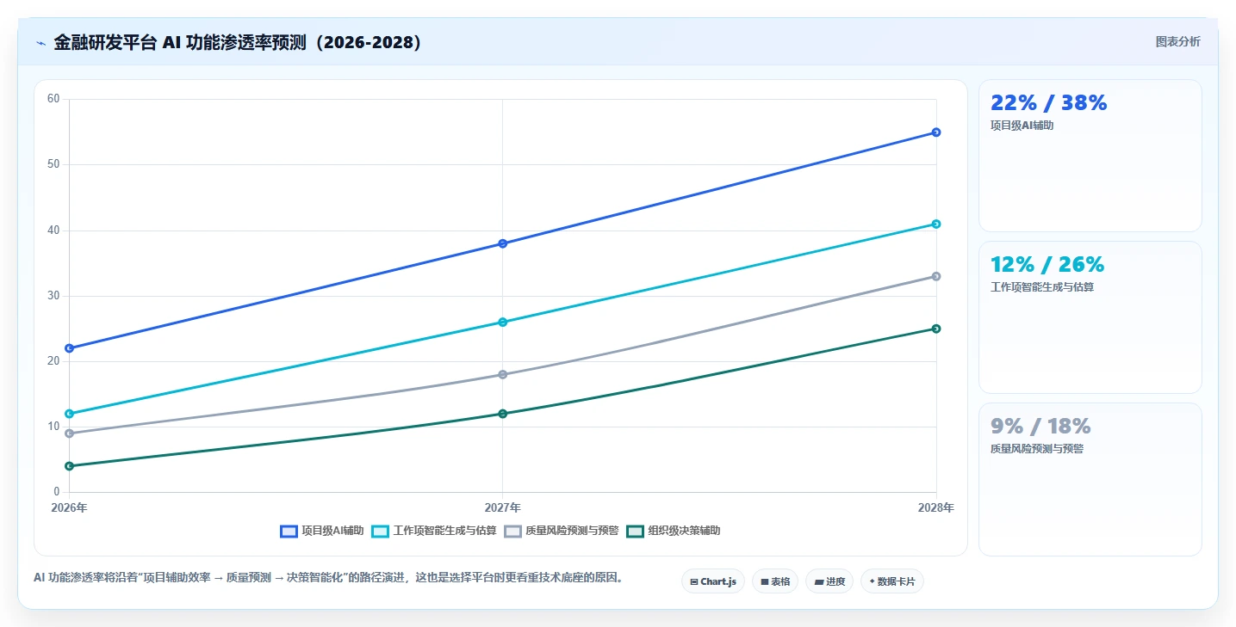Viewport: 1236px width, 627px height.
Task: Click the Chart.js tag
Action: [x=713, y=581]
